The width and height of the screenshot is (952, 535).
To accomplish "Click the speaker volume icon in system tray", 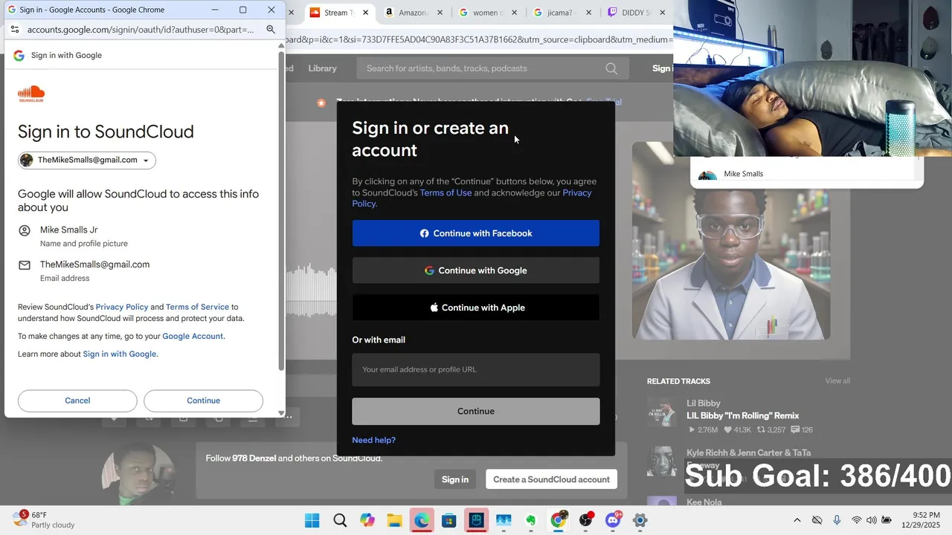I will pos(871,520).
